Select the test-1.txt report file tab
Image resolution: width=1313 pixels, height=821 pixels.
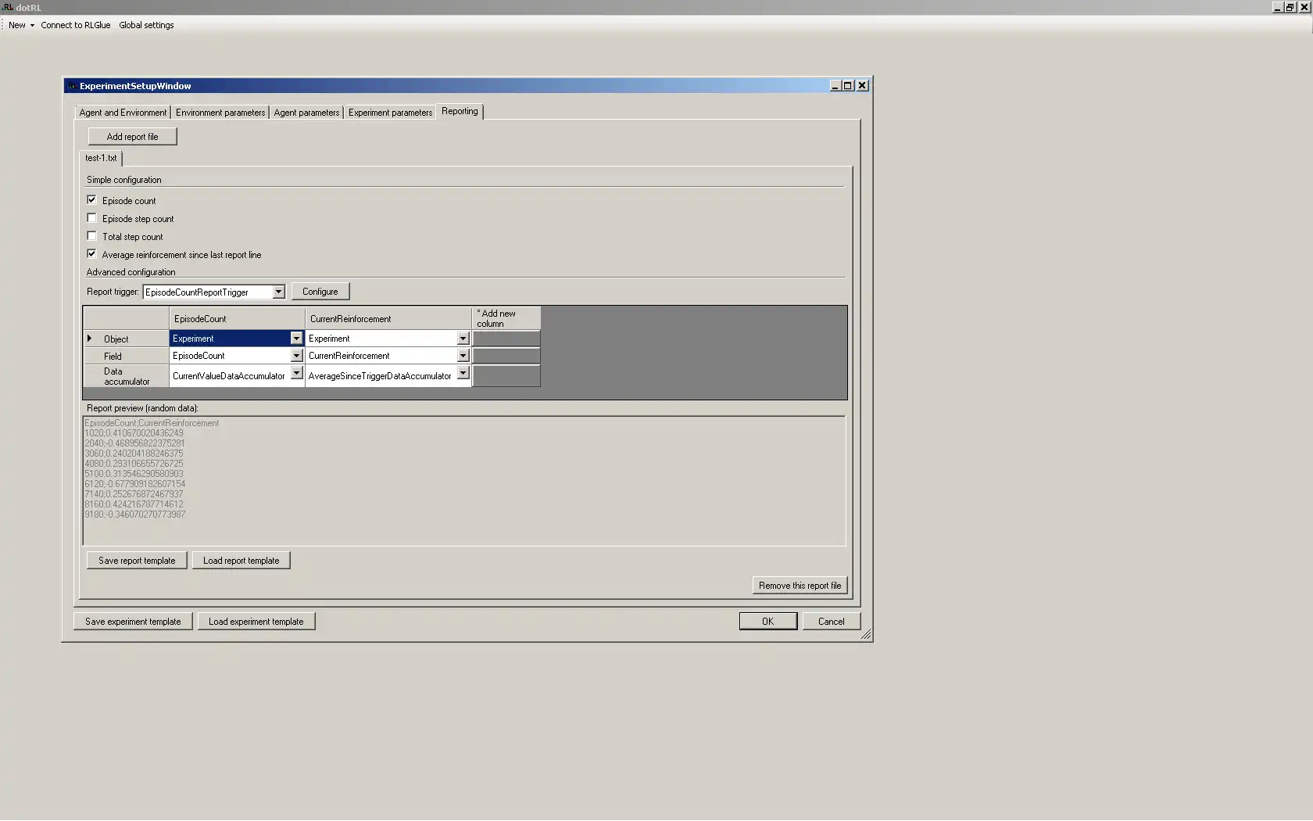pos(101,158)
